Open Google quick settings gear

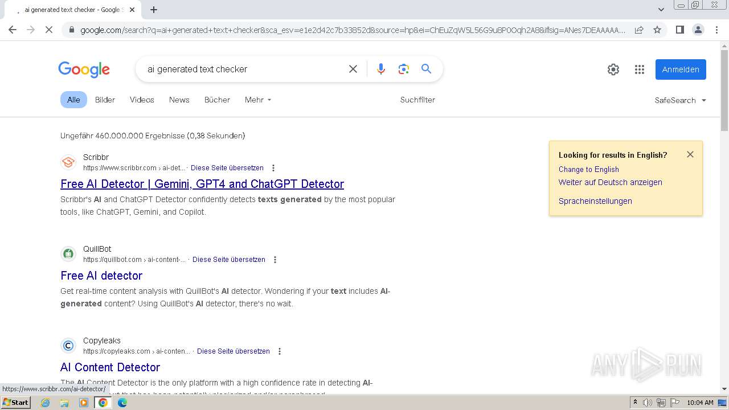click(x=613, y=69)
